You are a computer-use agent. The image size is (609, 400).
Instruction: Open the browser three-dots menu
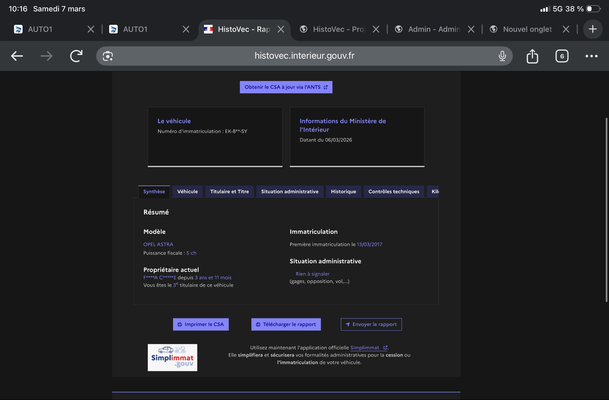pos(591,56)
